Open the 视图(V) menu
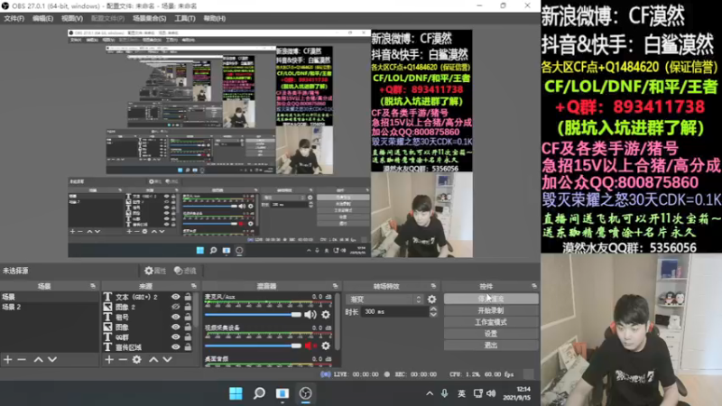The width and height of the screenshot is (722, 406). point(72,18)
